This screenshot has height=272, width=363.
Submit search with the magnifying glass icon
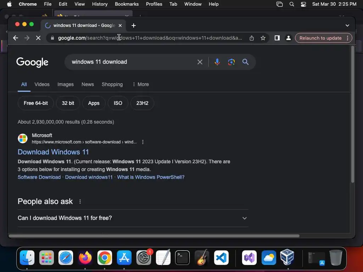(x=245, y=62)
